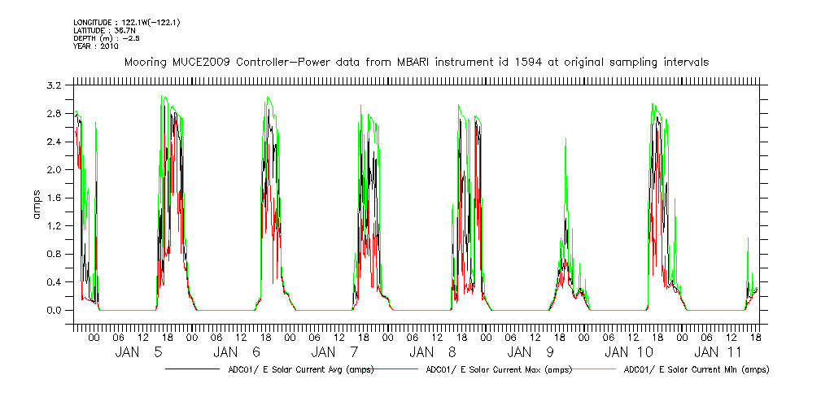Click the chart title mentioning Mooring MUCE2009
This screenshot has height=410, width=821.
[415, 62]
